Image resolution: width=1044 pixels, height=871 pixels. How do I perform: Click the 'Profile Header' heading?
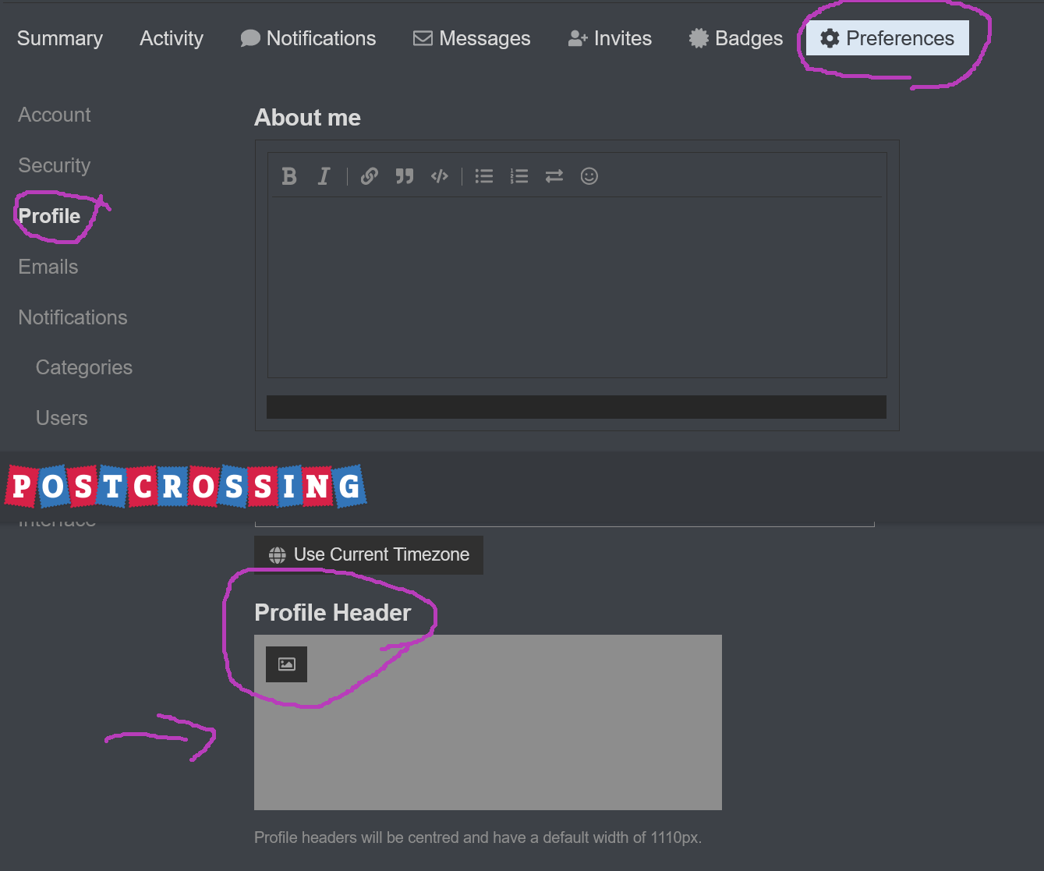pos(332,613)
